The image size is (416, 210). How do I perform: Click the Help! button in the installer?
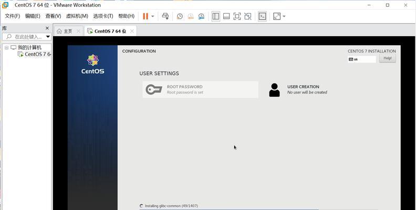[x=387, y=58]
